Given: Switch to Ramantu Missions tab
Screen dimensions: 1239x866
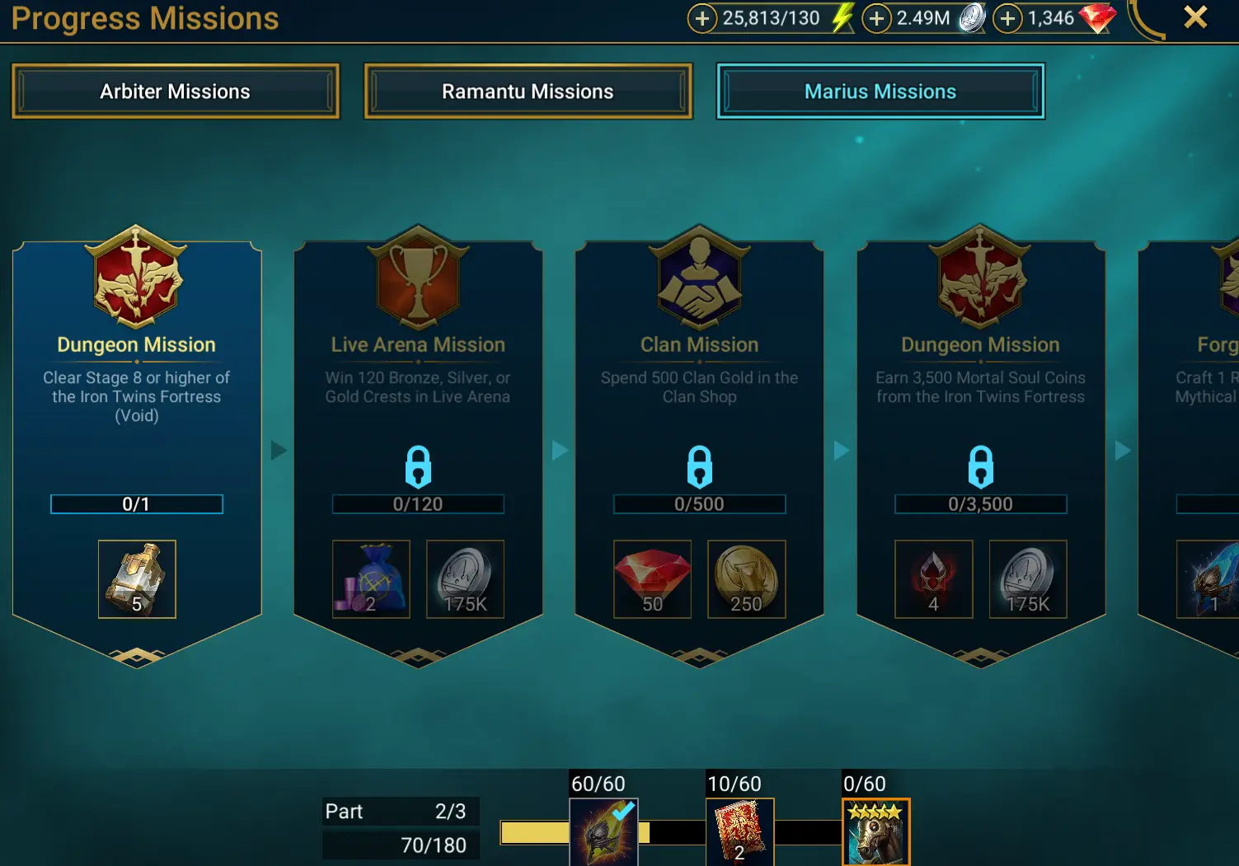Looking at the screenshot, I should click(528, 91).
